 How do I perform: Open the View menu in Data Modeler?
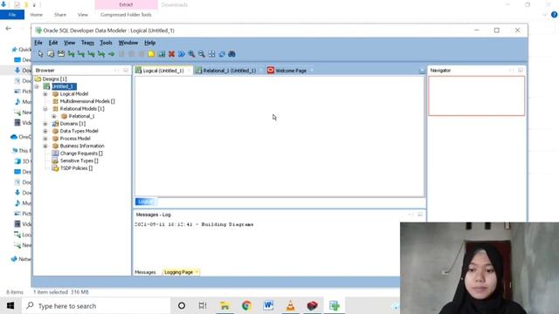(x=69, y=43)
